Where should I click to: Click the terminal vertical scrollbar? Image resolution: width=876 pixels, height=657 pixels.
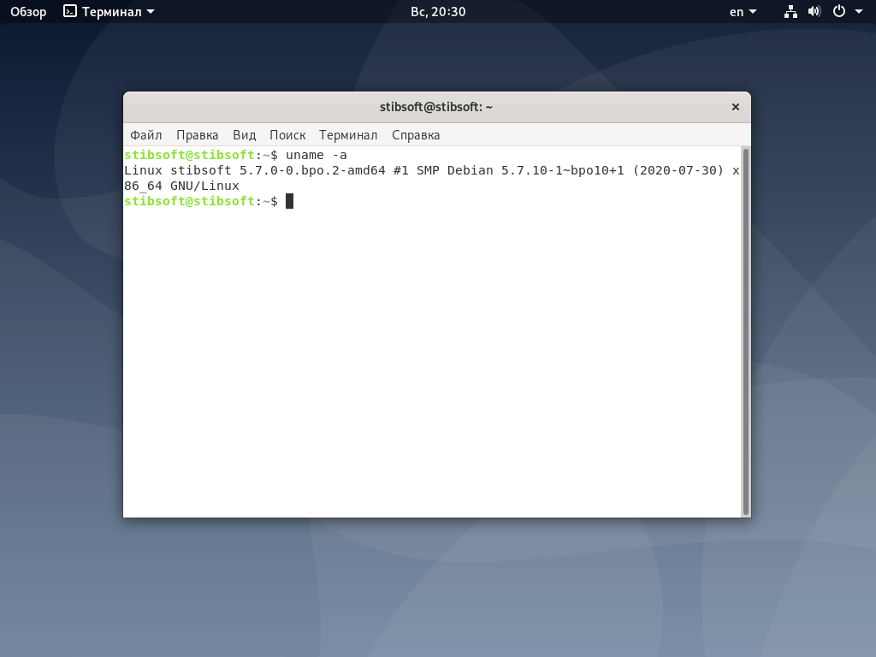click(x=745, y=332)
